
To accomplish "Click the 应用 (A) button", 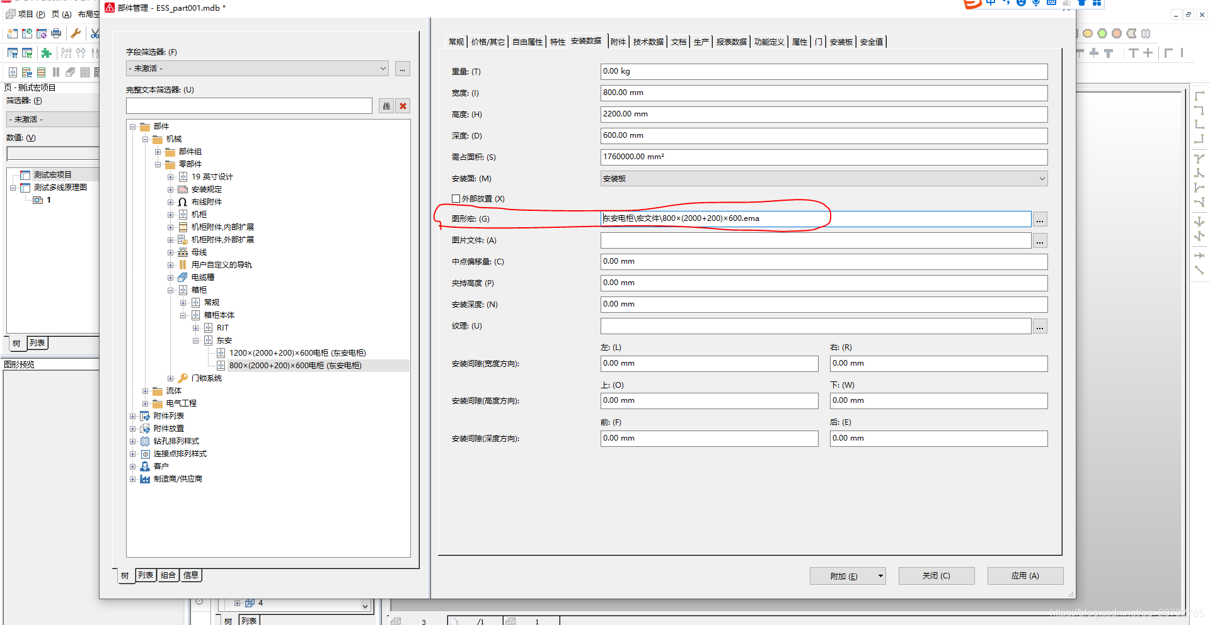I will [x=1025, y=576].
